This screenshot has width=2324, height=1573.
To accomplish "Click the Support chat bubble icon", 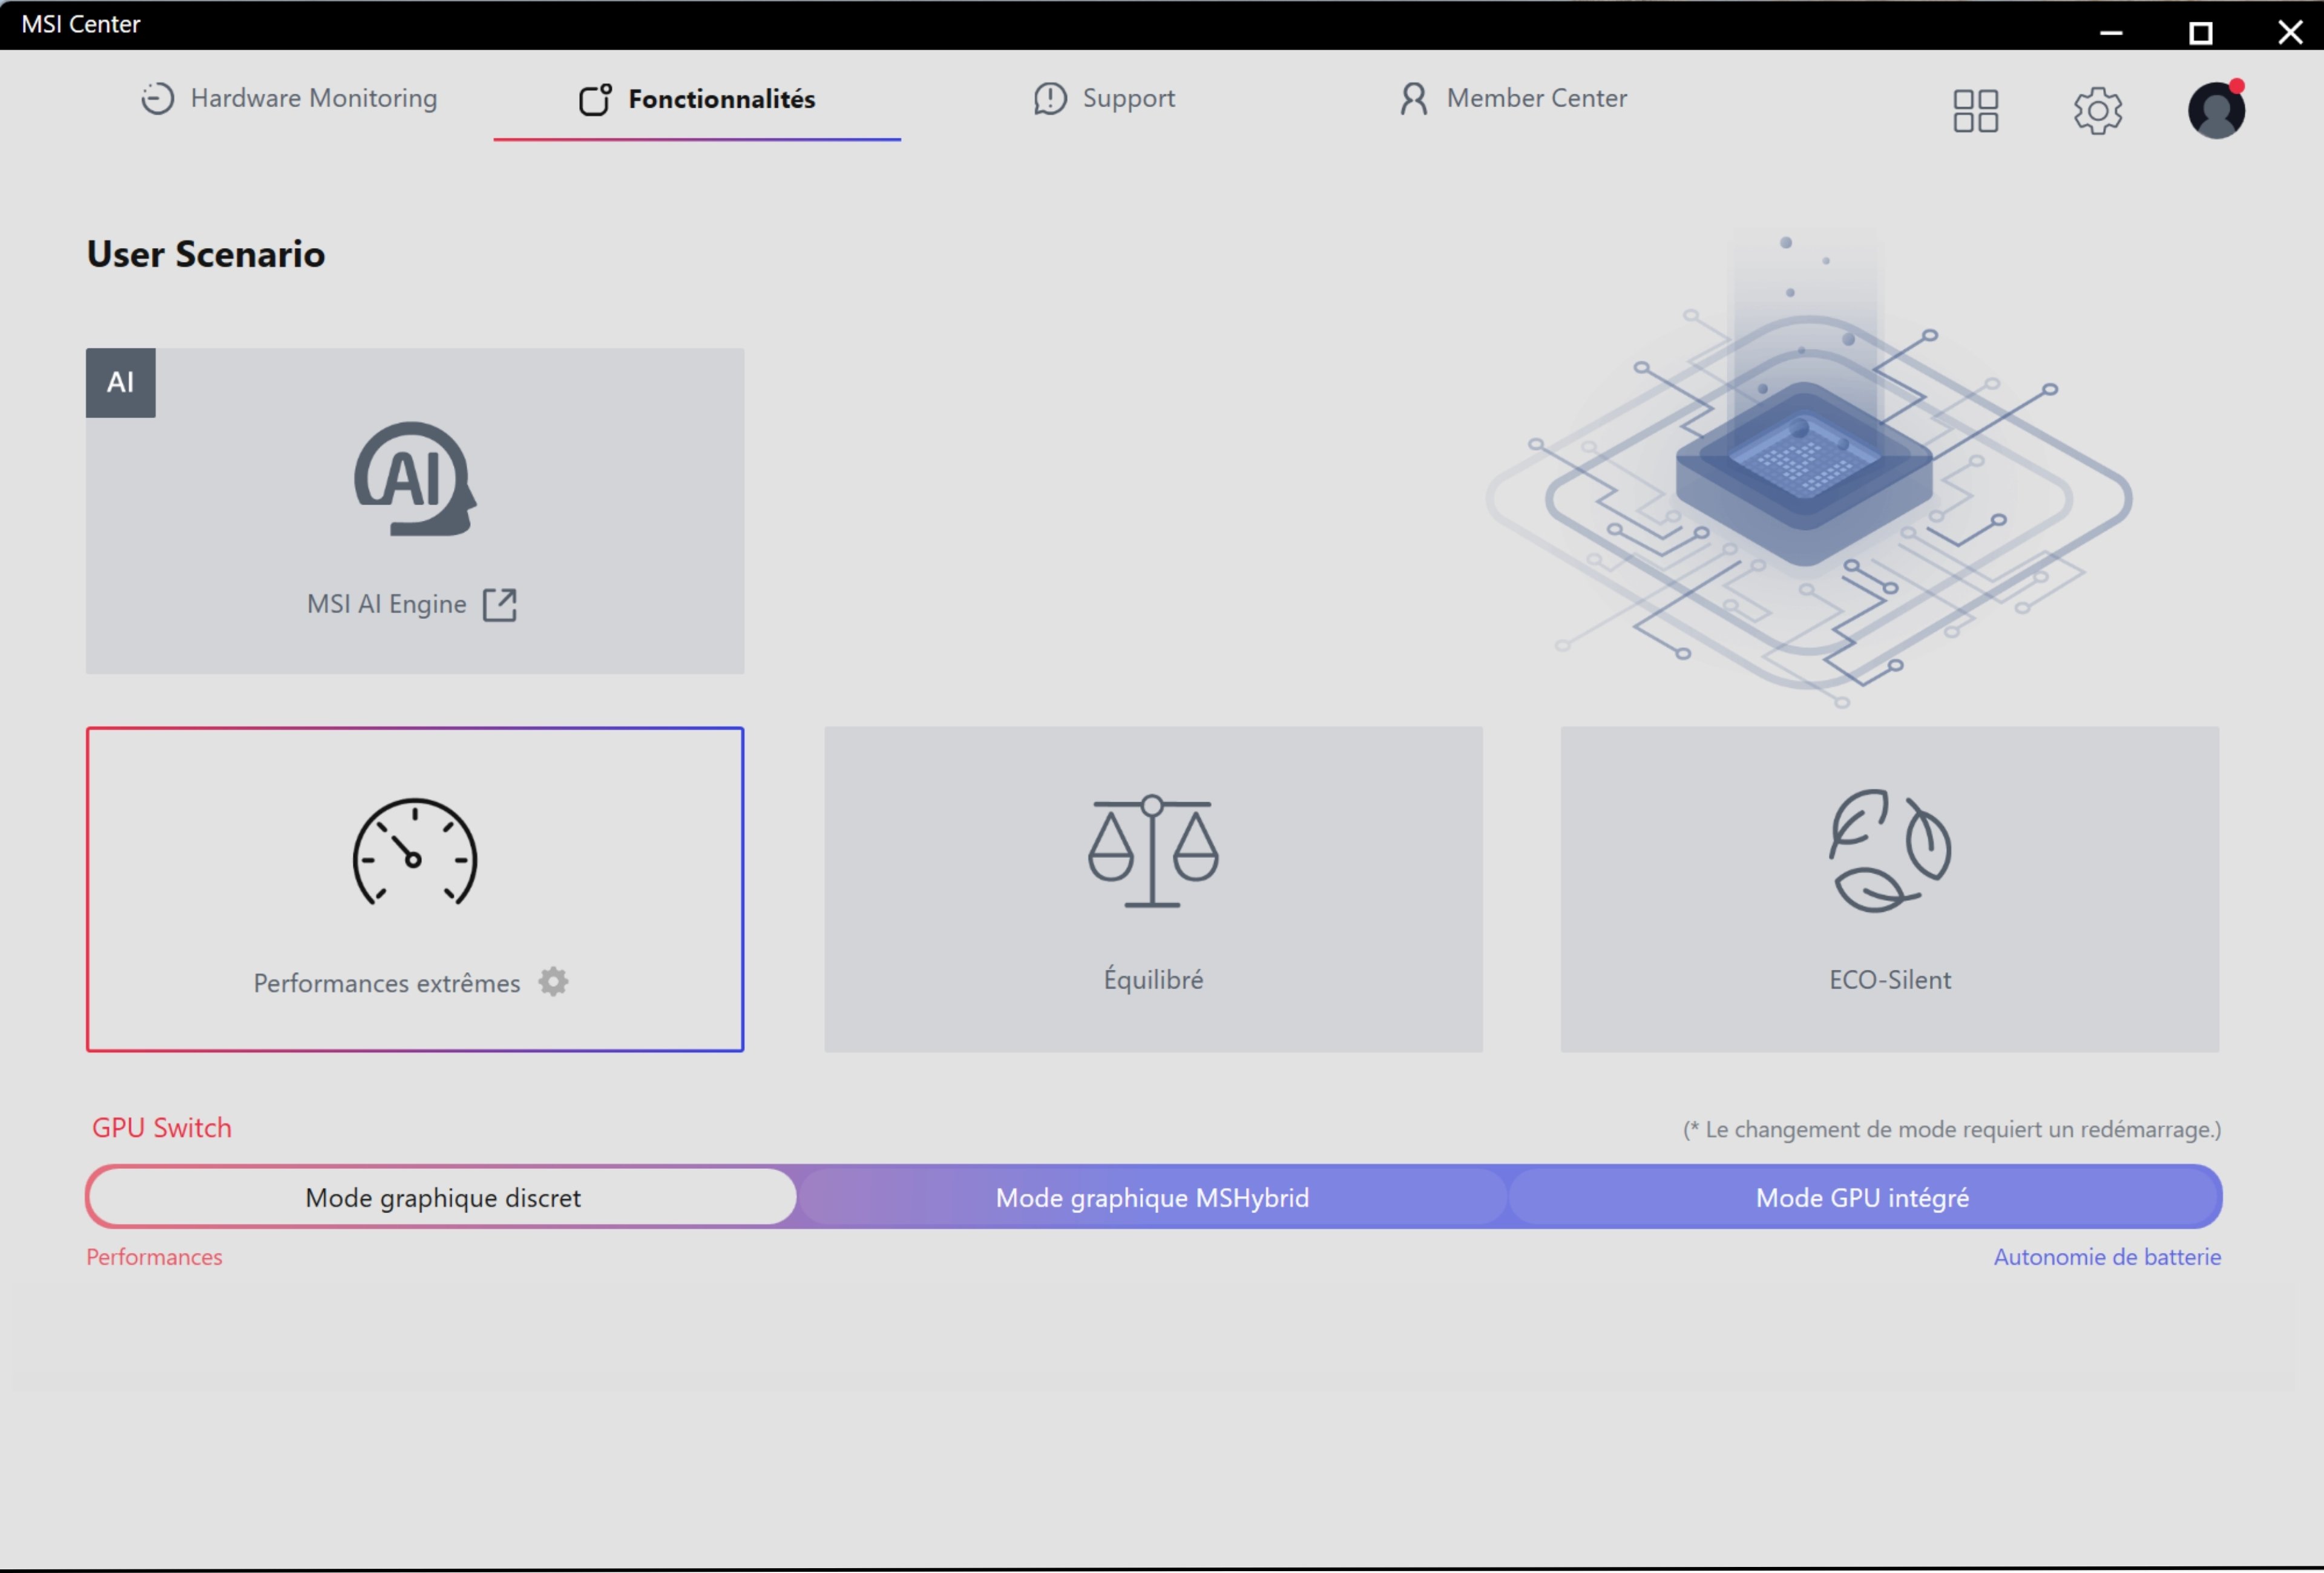I will point(1050,99).
